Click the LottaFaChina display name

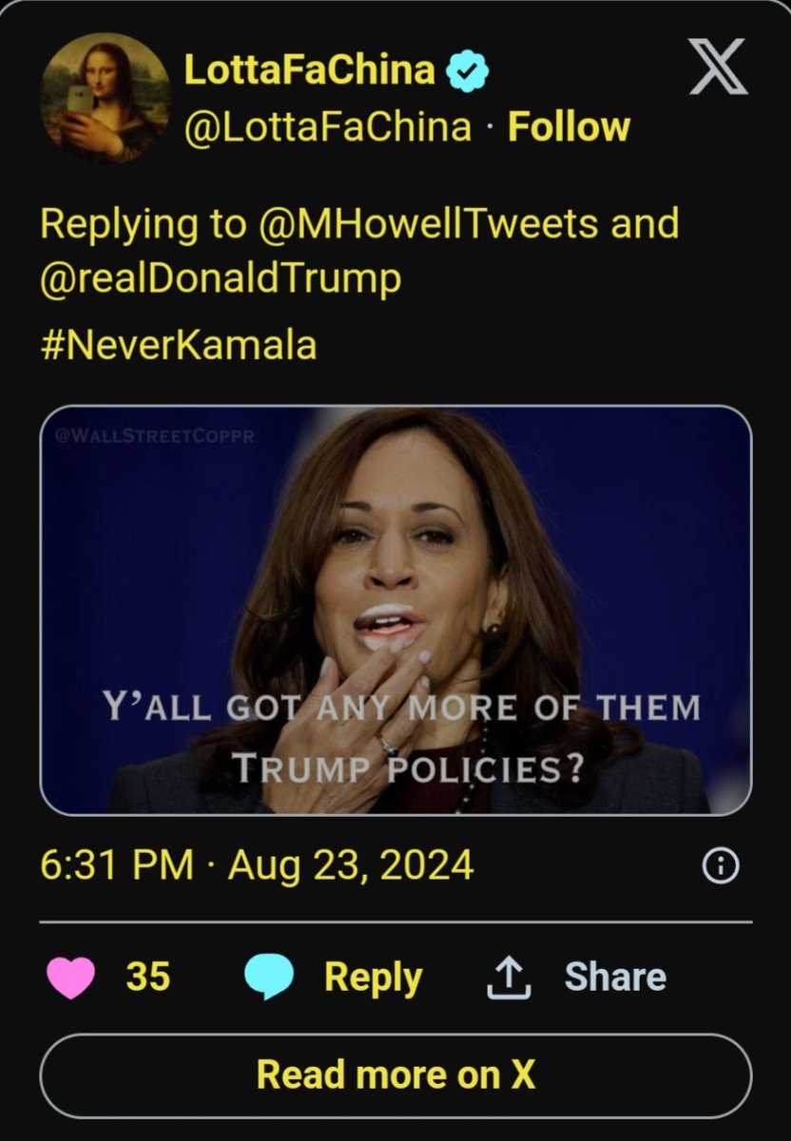[x=309, y=69]
